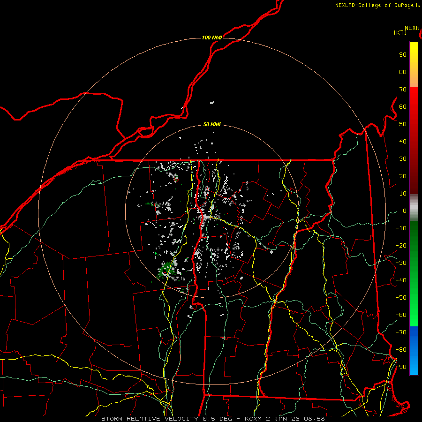
Task: Click the '100 NMI' range ring label
Action: click(212, 38)
